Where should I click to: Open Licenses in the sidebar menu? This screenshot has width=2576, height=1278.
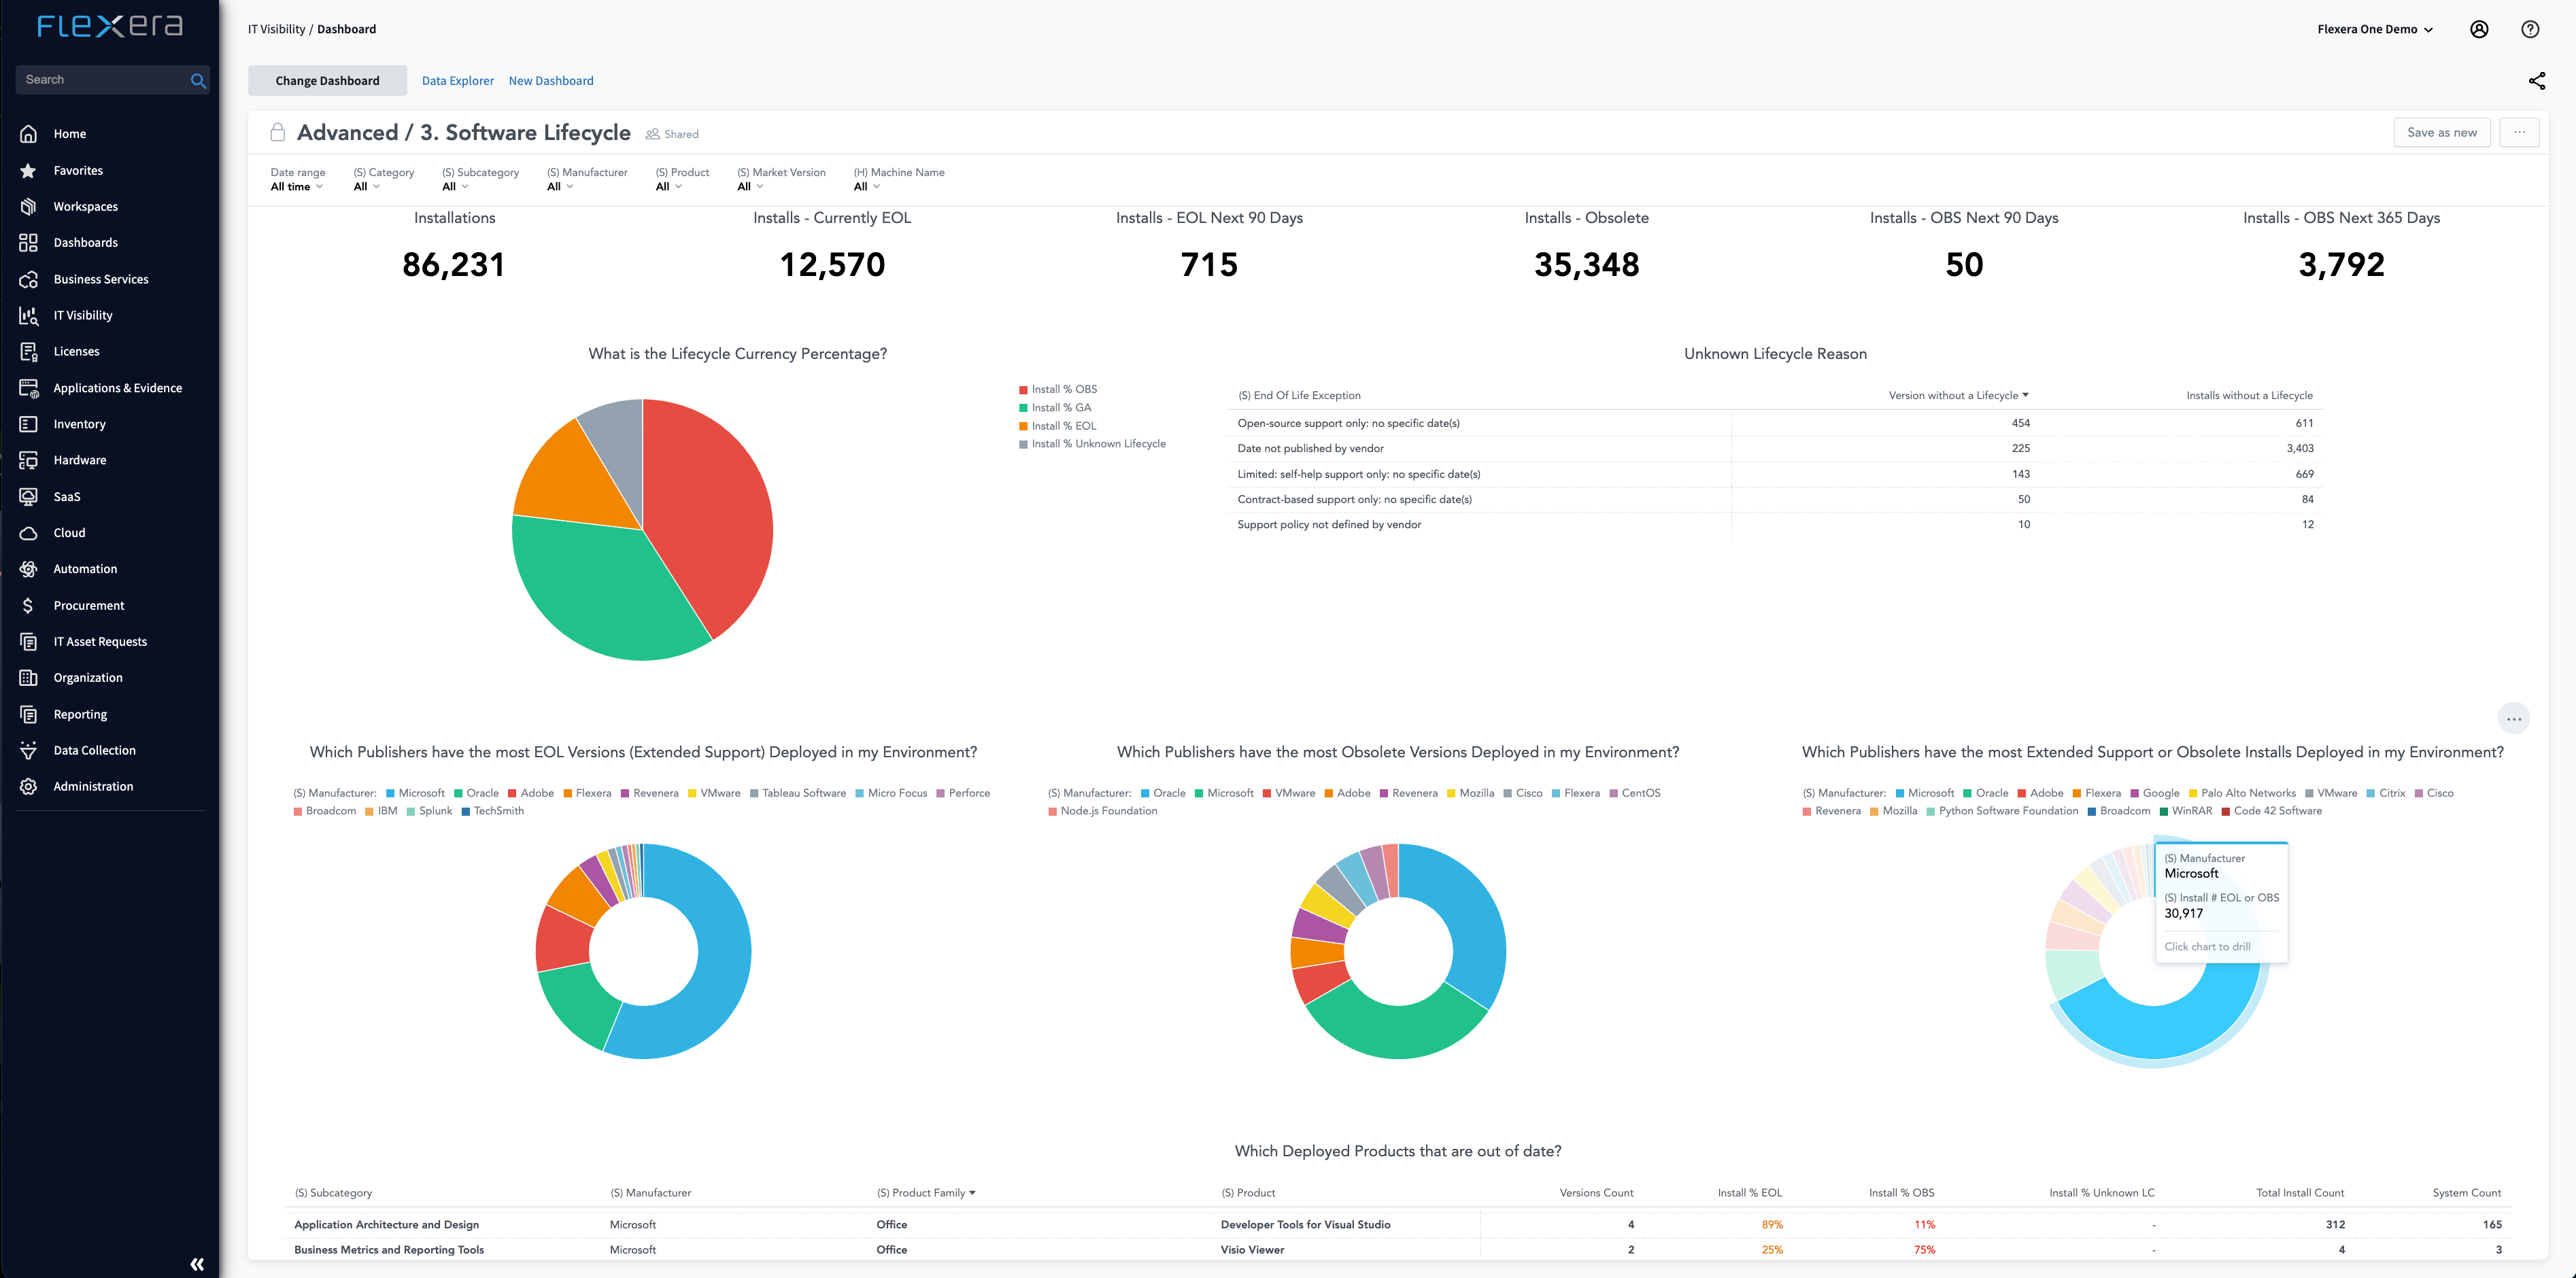point(76,352)
